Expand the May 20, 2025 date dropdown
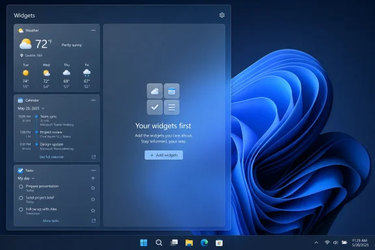The height and width of the screenshot is (250, 375). click(43, 108)
